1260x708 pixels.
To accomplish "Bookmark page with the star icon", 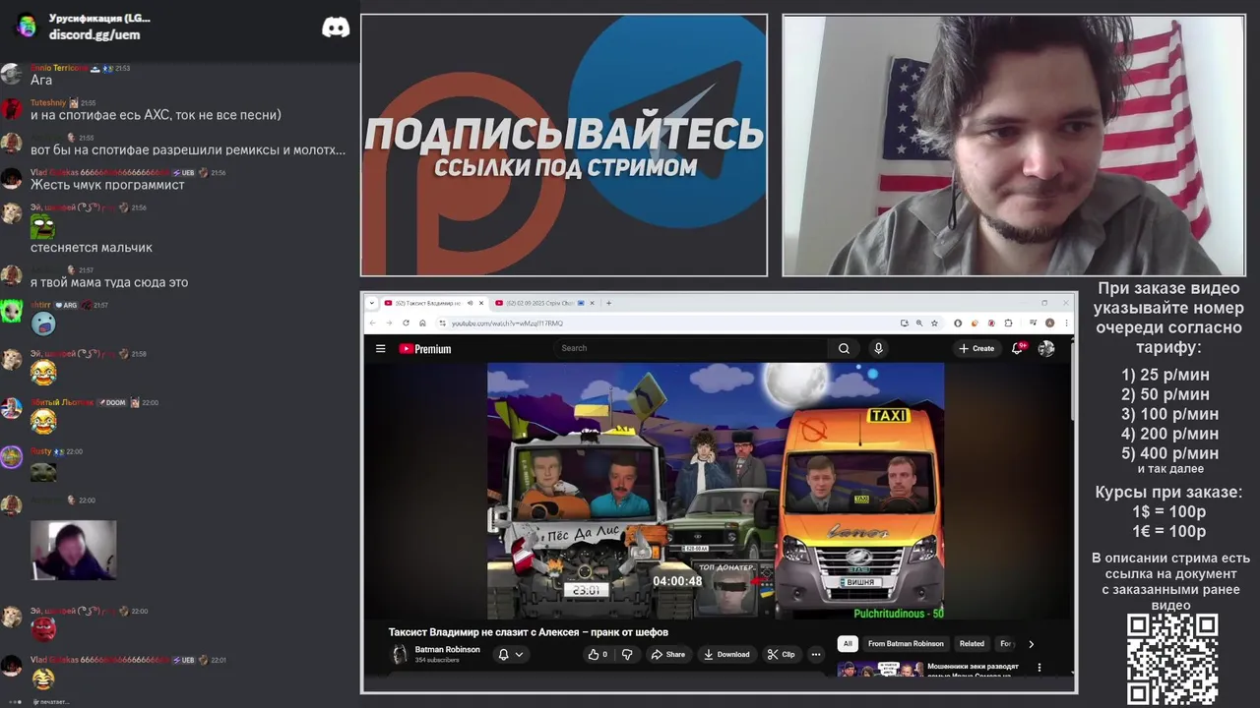I will tap(934, 323).
